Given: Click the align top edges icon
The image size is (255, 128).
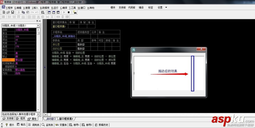Looking at the screenshot, I should pyautogui.click(x=19, y=17).
